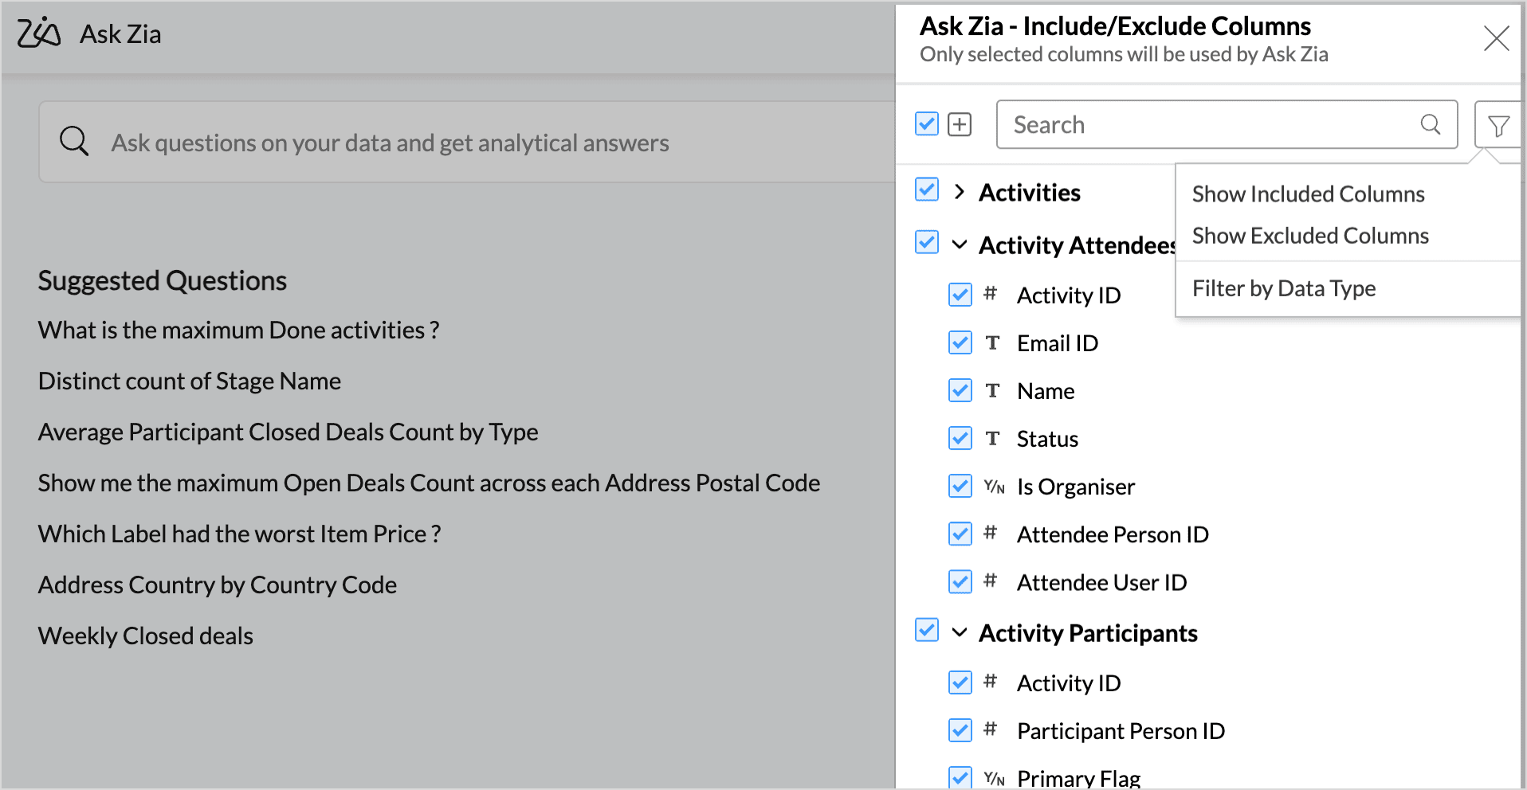
Task: Expand the Activities table chevron
Action: (960, 192)
